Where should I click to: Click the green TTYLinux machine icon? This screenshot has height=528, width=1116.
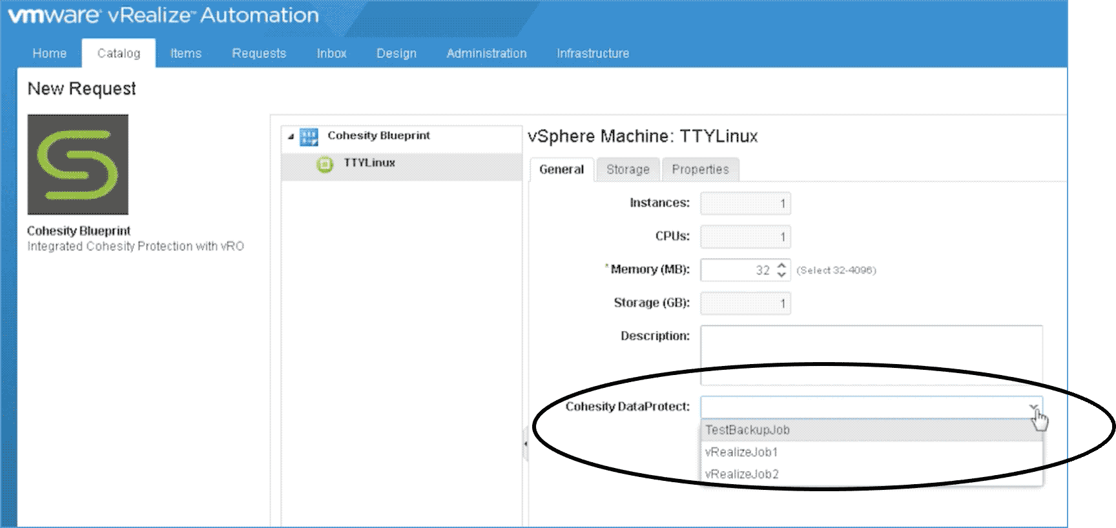(325, 164)
